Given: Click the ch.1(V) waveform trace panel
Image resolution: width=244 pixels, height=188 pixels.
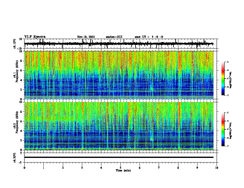Looking at the screenshot, I should tap(120, 44).
